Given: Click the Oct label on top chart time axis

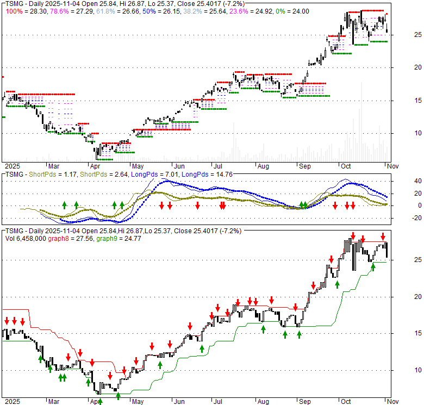Looking at the screenshot, I should pos(346,166).
